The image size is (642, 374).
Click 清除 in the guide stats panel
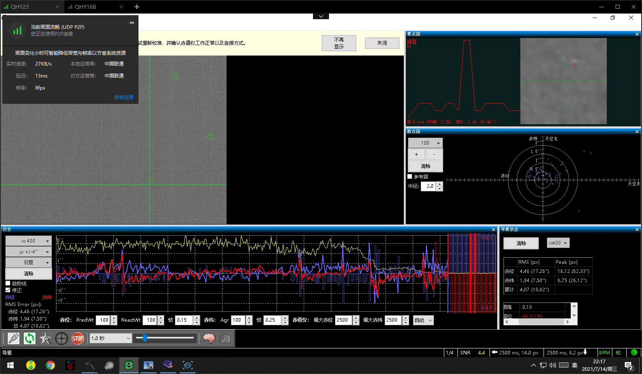[521, 243]
